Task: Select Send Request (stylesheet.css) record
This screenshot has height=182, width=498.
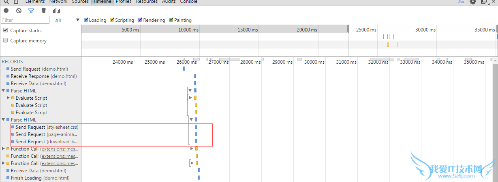Action: tap(41, 127)
